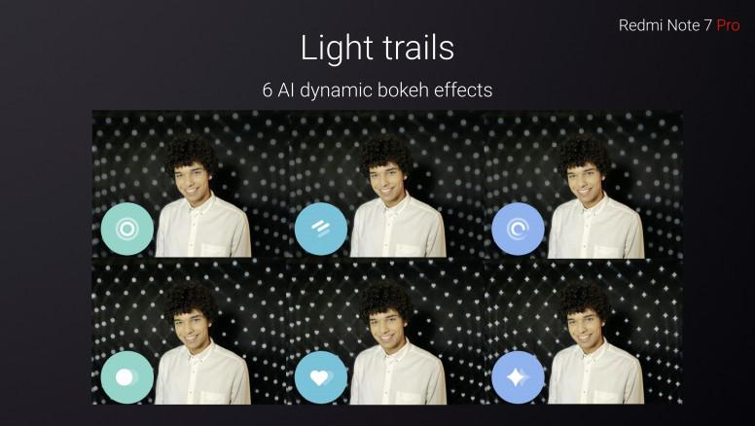Pick the spiral swirl bokeh effect icon
This screenshot has height=426, width=755.
(x=519, y=229)
